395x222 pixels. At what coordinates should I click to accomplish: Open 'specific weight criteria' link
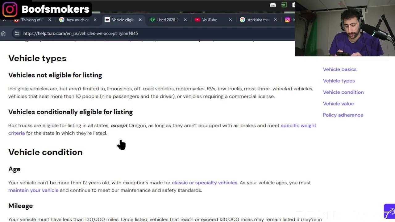[x=298, y=125]
